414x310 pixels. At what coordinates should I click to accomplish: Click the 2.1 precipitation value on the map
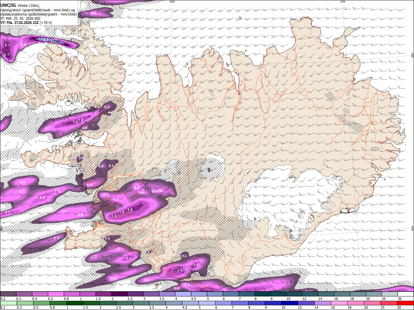pos(7,45)
